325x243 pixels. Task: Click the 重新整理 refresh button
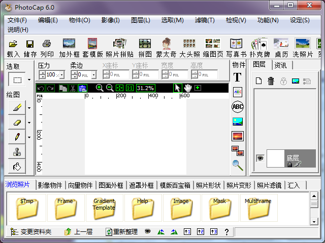point(122,232)
